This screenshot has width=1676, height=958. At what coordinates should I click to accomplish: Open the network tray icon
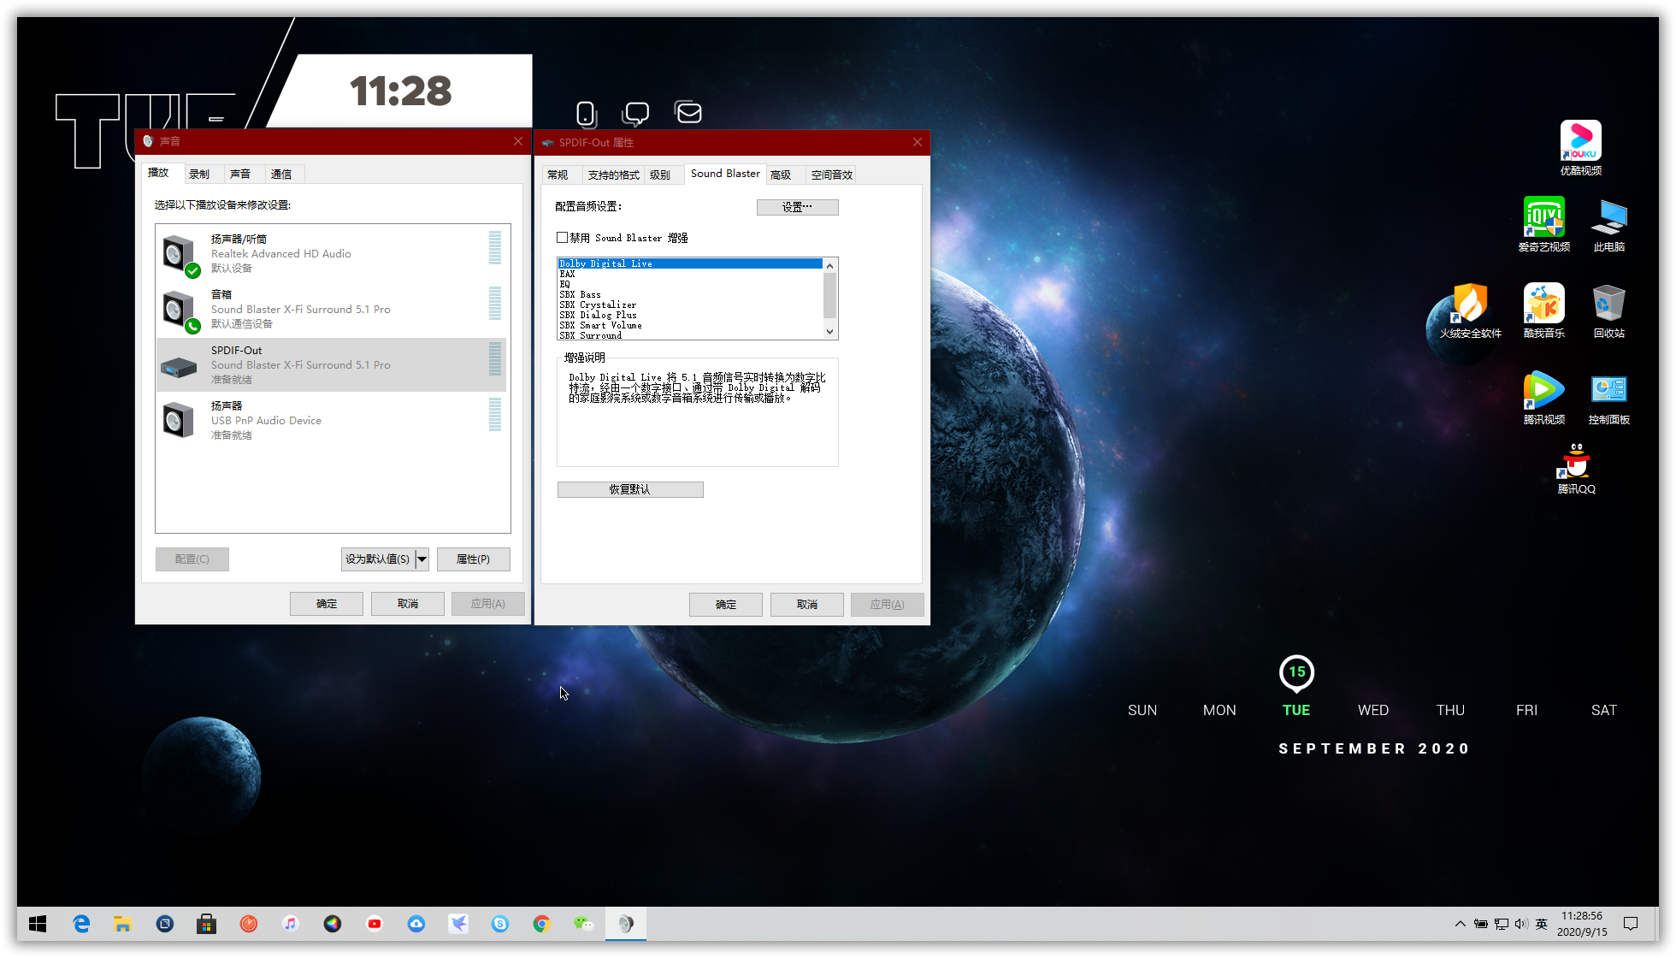1502,924
